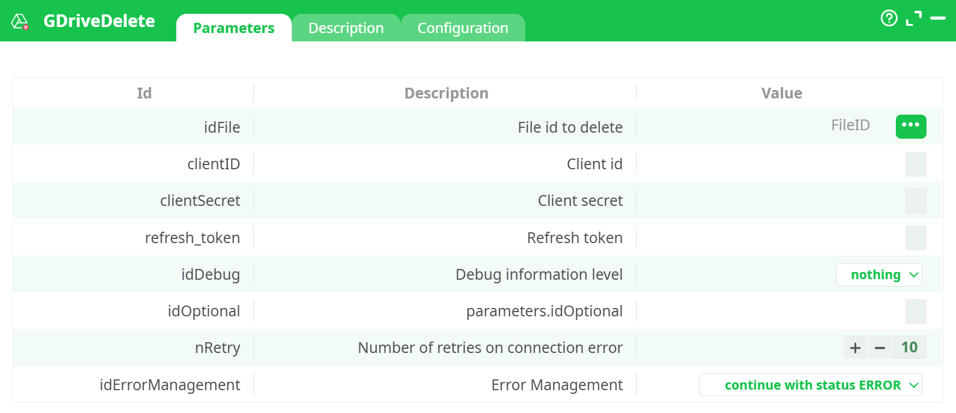Click the GDriveDelete drive icon
Screen dimensions: 956x413
20,22
